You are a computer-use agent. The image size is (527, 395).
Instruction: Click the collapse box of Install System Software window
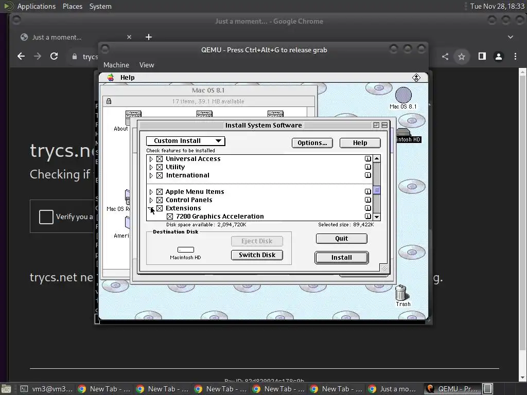pyautogui.click(x=384, y=125)
